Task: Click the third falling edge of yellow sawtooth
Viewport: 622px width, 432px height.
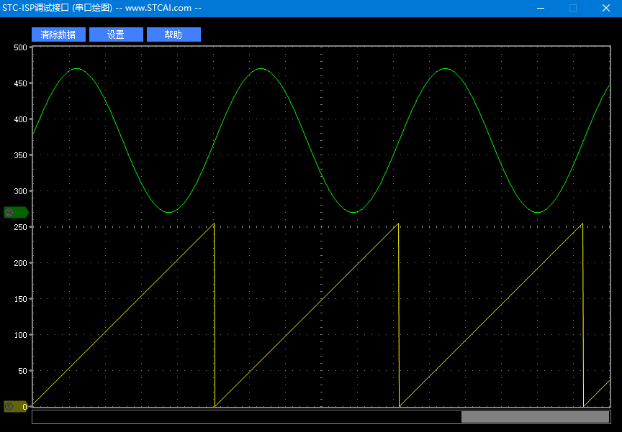Action: pos(583,316)
